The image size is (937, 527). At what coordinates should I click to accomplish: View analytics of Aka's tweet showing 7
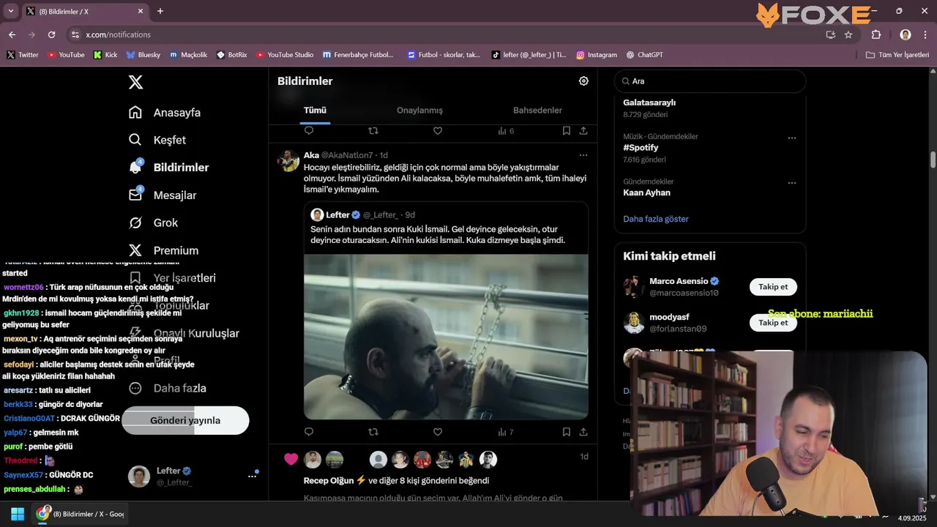pos(506,432)
